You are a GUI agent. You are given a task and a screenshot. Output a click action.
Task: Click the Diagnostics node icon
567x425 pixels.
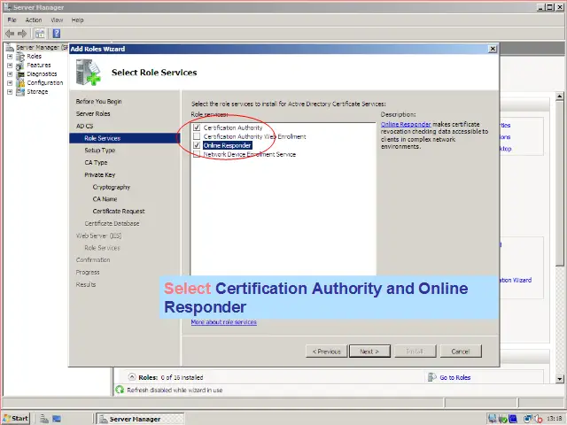(20, 73)
